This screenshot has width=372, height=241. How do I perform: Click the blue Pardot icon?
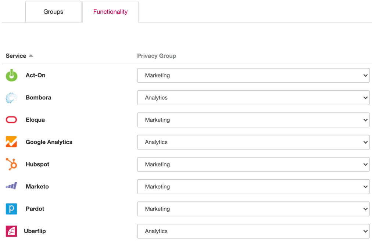click(11, 209)
